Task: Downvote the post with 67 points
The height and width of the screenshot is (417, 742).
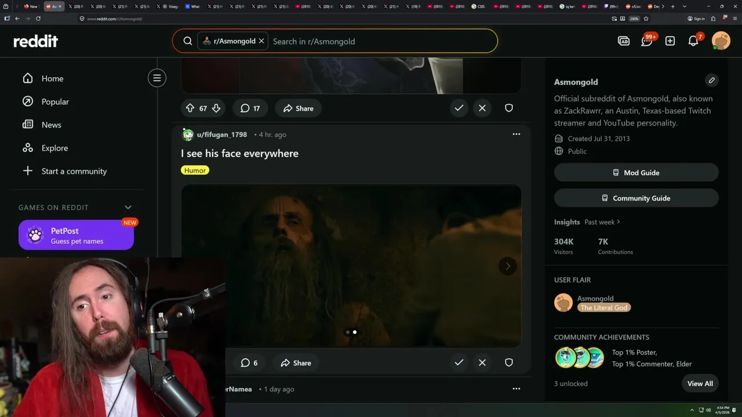Action: (x=216, y=108)
